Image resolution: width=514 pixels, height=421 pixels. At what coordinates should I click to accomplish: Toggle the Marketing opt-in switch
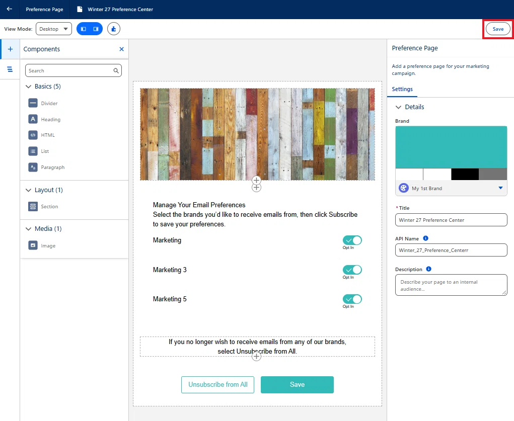tap(352, 240)
